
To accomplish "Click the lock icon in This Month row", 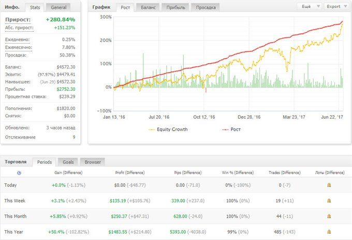I will click(329, 216).
